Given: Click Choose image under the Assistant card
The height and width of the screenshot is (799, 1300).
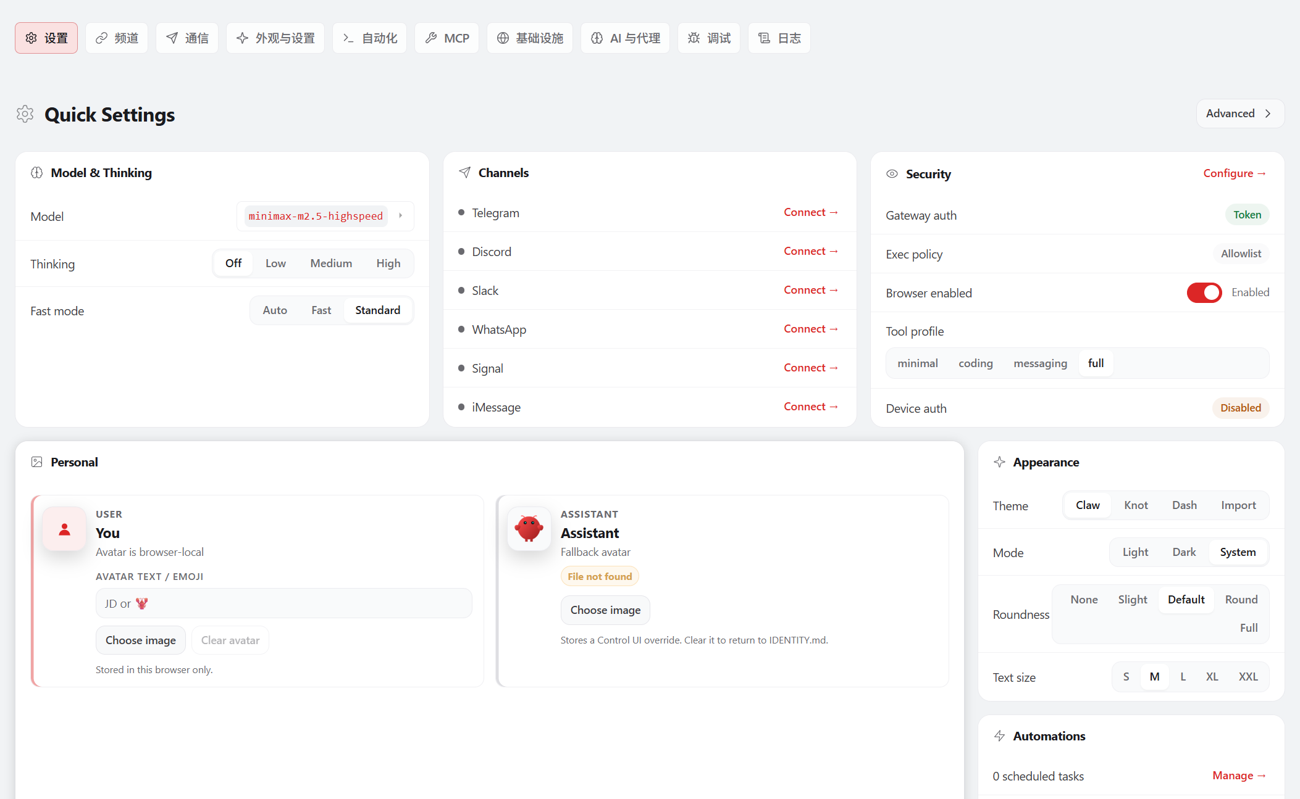Looking at the screenshot, I should pyautogui.click(x=605, y=610).
